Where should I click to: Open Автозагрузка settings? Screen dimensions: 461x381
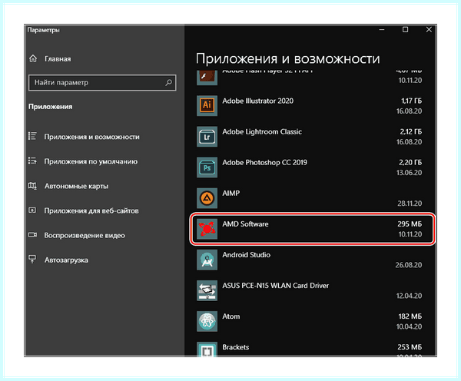pos(66,260)
